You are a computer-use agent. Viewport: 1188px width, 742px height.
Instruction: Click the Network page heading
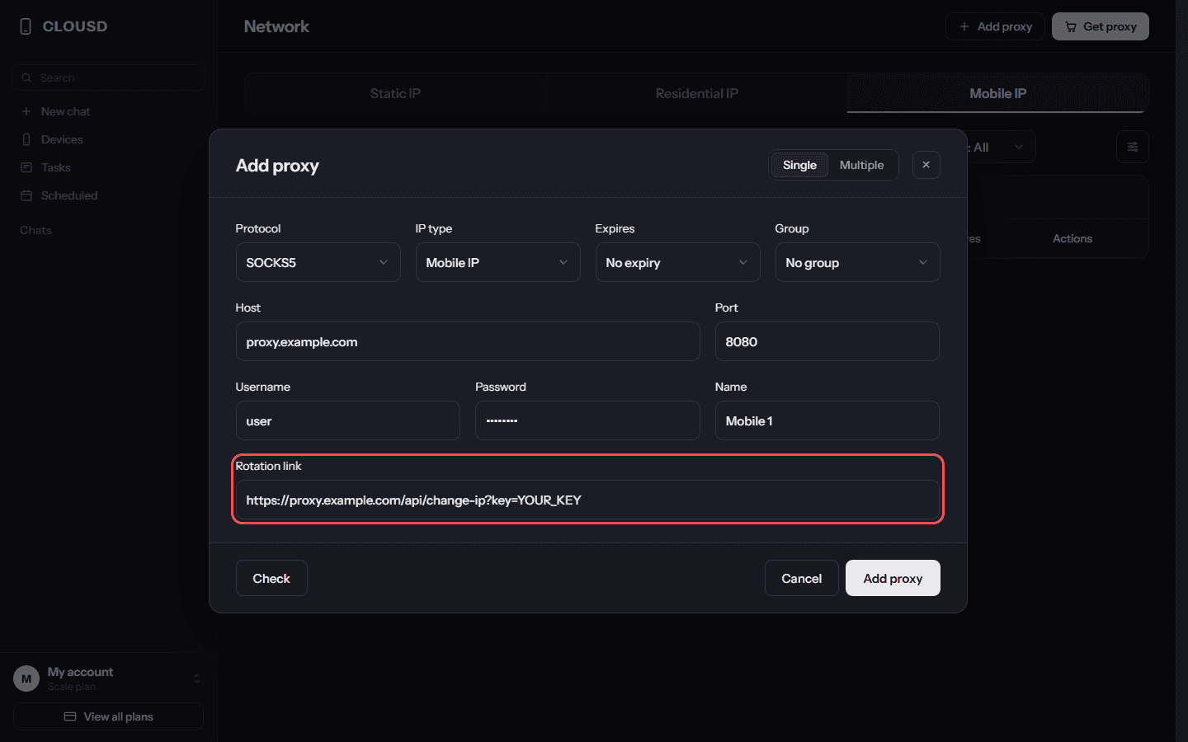pyautogui.click(x=276, y=26)
